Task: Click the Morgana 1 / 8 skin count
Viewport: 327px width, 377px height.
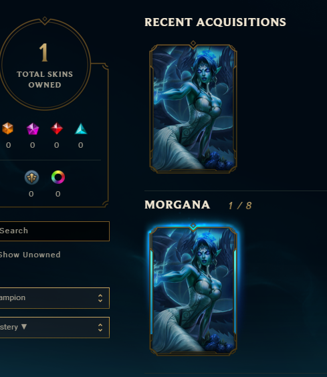Action: click(240, 206)
